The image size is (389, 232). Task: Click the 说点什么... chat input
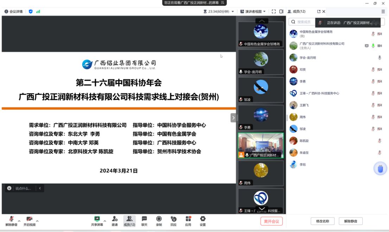(x=23, y=188)
